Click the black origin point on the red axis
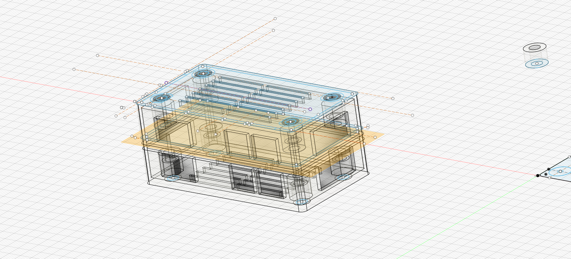Screen dimensions: 571x259 tap(538, 176)
